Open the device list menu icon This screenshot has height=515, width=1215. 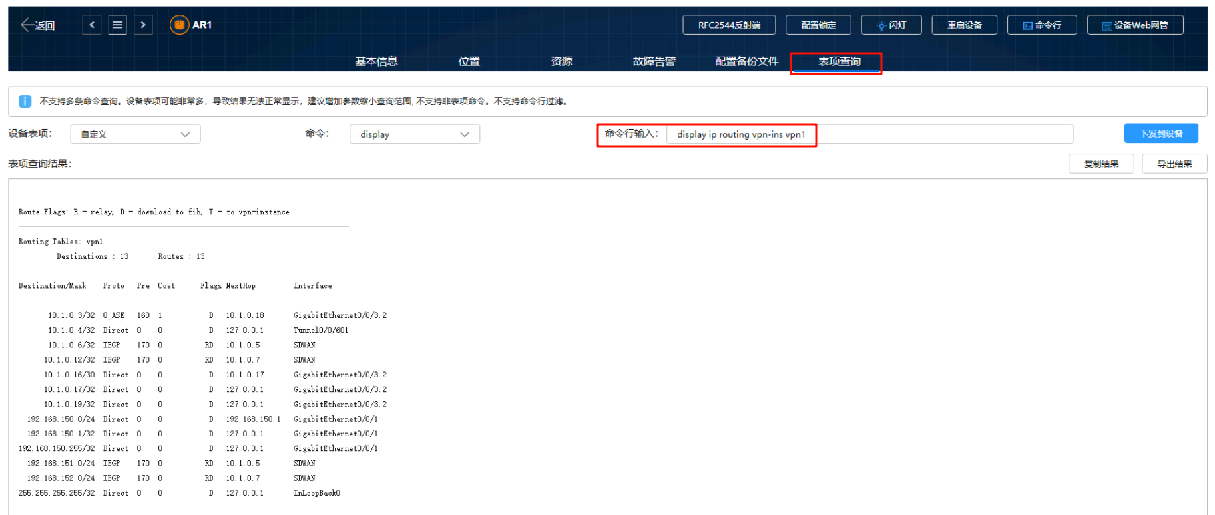pyautogui.click(x=118, y=25)
